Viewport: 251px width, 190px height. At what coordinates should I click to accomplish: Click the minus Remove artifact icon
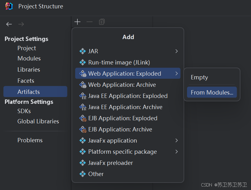pos(89,22)
